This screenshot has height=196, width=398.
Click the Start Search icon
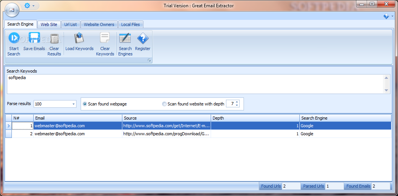pyautogui.click(x=14, y=38)
